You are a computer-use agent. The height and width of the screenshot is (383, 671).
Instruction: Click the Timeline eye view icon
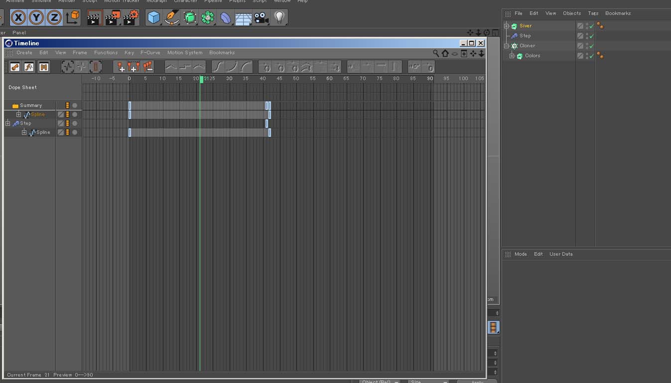click(x=455, y=54)
